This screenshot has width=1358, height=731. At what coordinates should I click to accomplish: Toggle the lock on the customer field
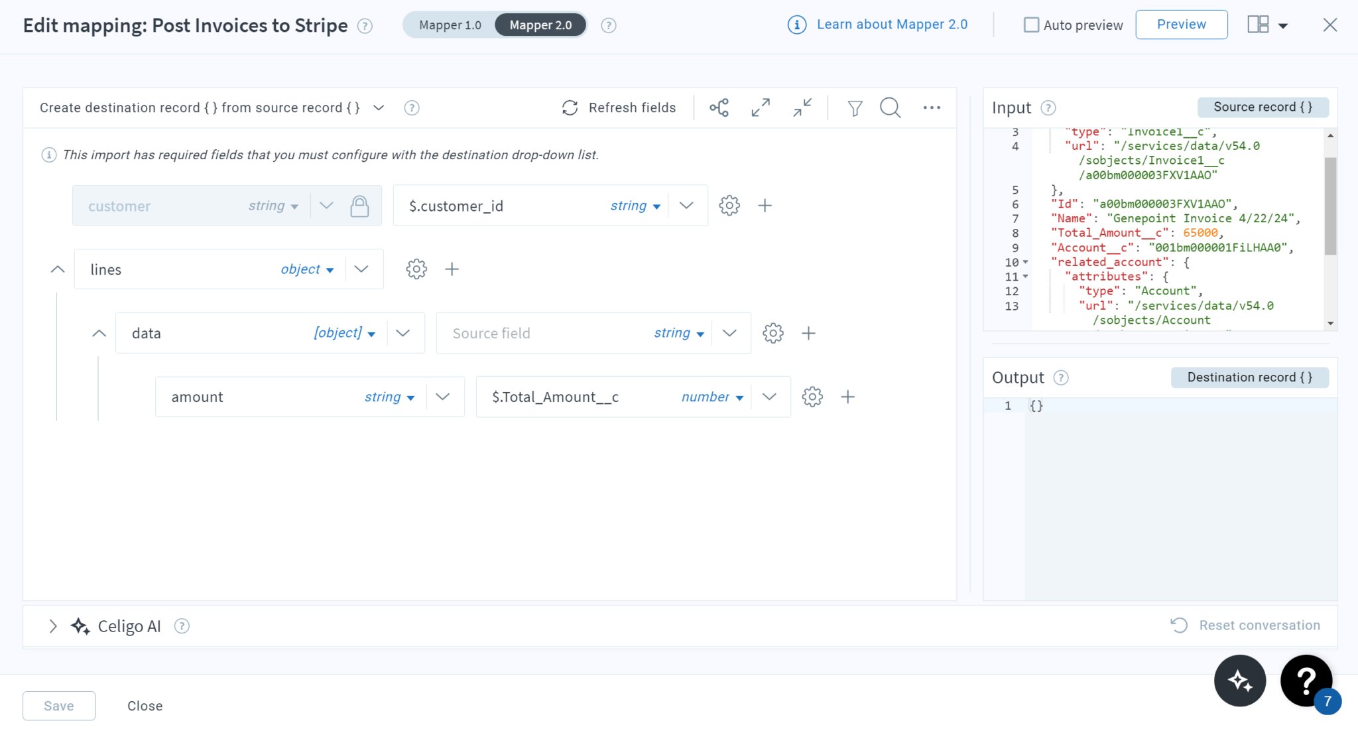[360, 206]
